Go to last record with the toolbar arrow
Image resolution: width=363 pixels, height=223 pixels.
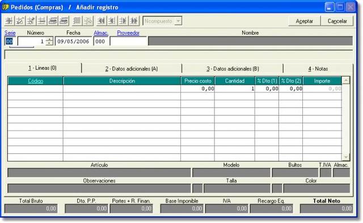coord(134,21)
